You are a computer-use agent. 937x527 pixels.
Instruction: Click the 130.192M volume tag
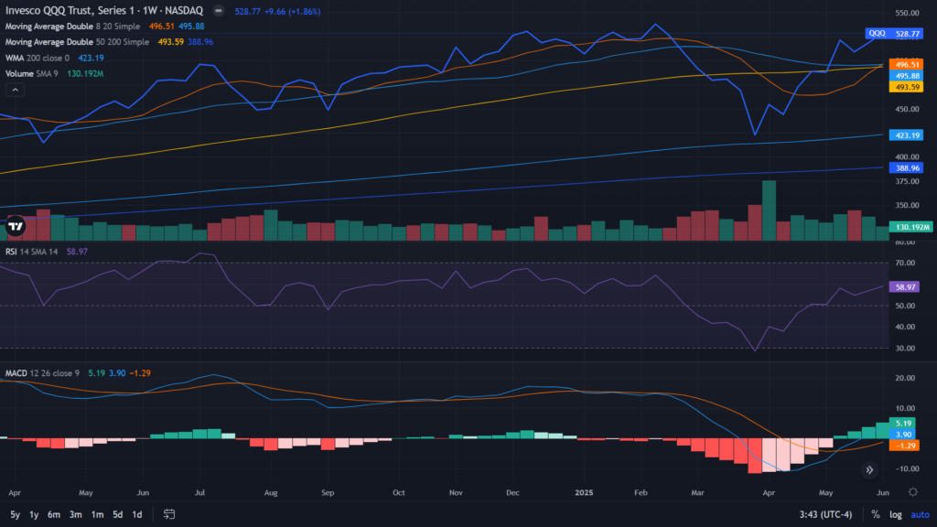point(910,227)
